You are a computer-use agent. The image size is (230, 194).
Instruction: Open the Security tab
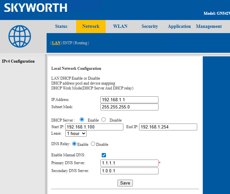[150, 27]
